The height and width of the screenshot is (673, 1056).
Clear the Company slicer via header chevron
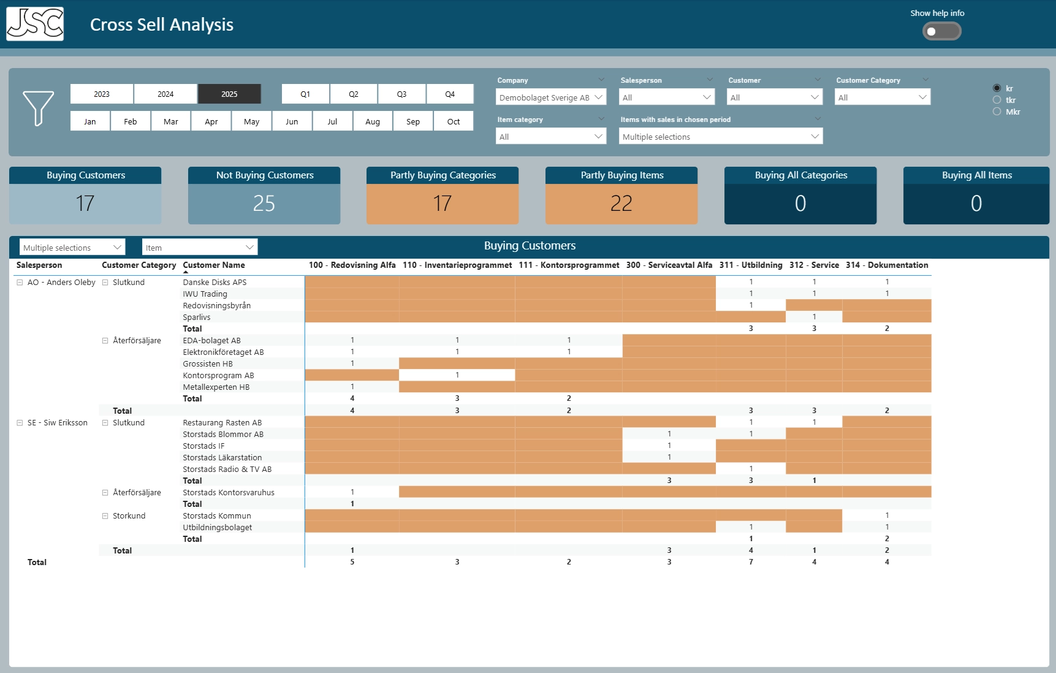(x=601, y=80)
